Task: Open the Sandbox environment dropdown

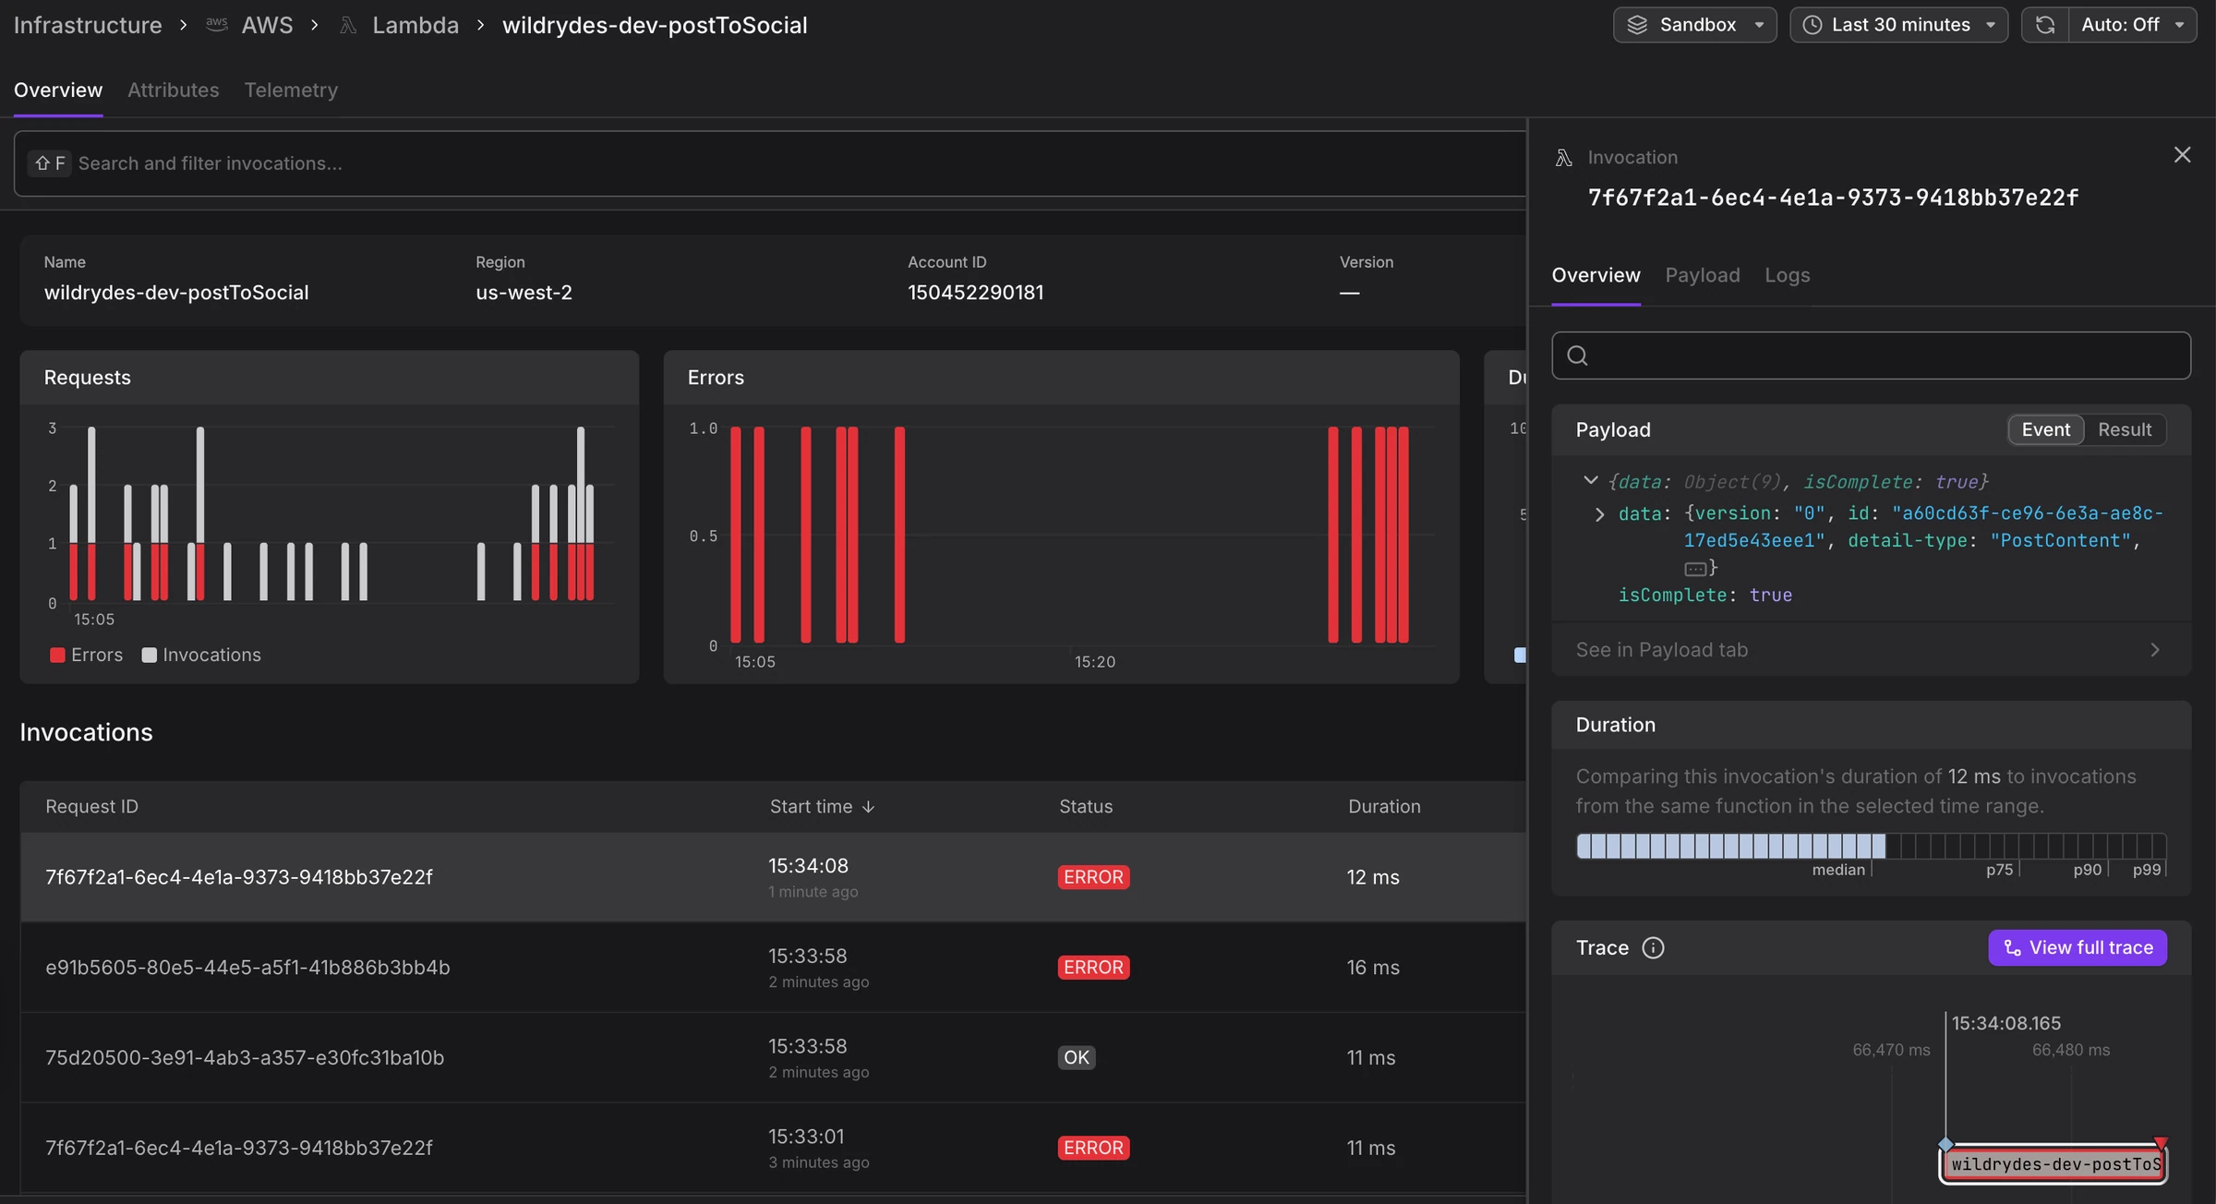Action: [1694, 25]
